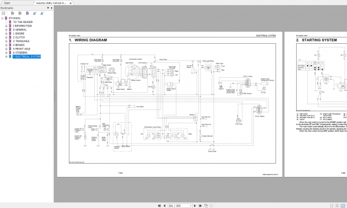Screen dimensions: 347x208
Task: Switch to continuous page view
Action: (x=337, y=206)
